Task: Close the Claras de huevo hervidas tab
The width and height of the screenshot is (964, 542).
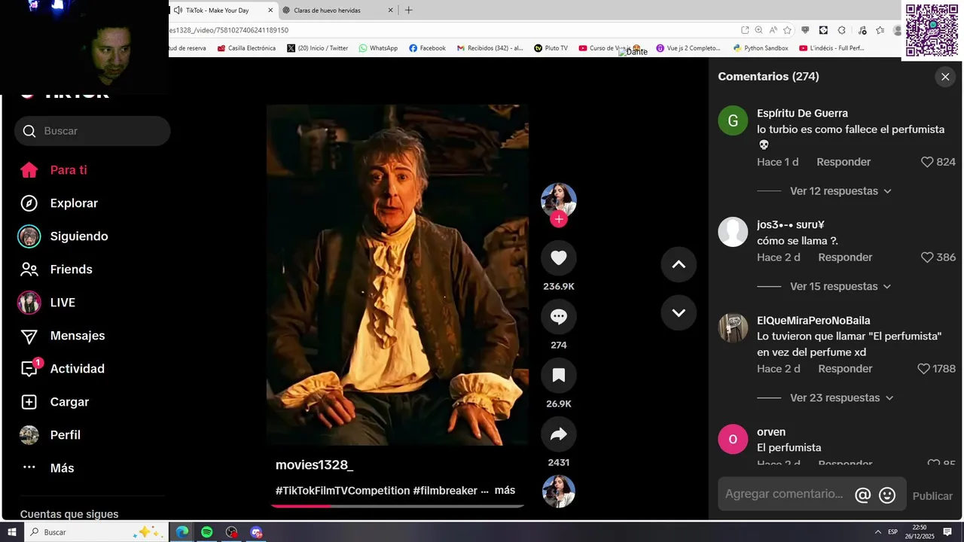Action: tap(390, 11)
